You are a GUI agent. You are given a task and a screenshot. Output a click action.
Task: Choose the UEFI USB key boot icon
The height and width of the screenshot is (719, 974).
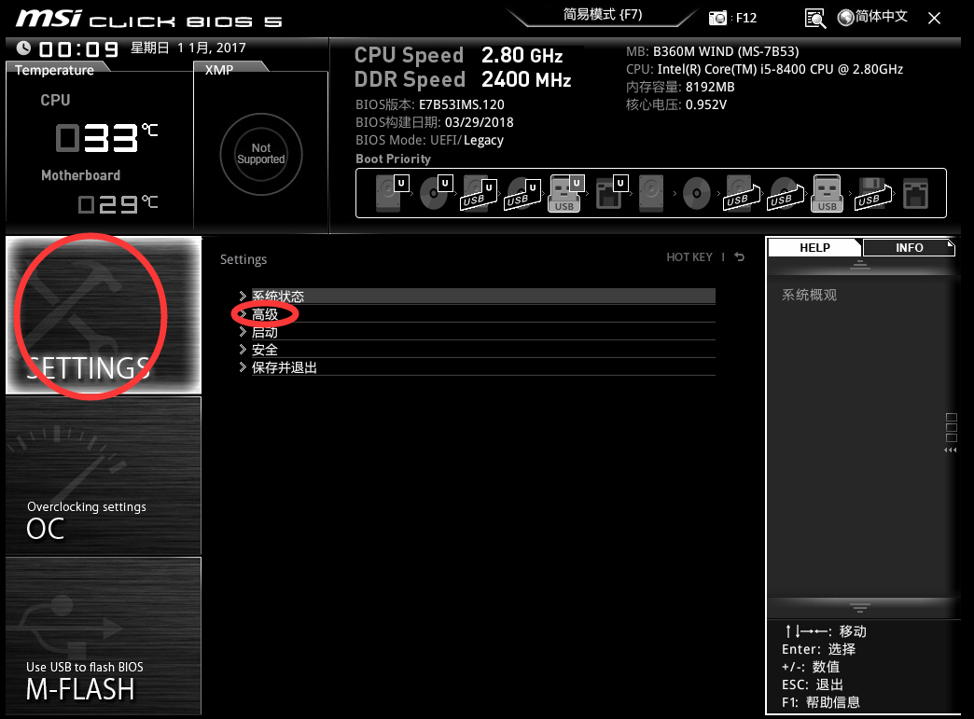point(566,193)
